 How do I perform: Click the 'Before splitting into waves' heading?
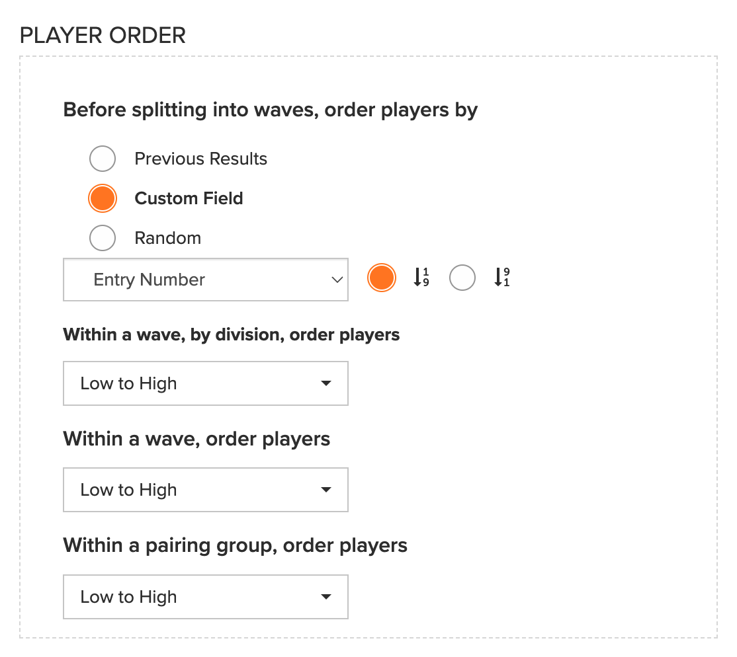(271, 110)
